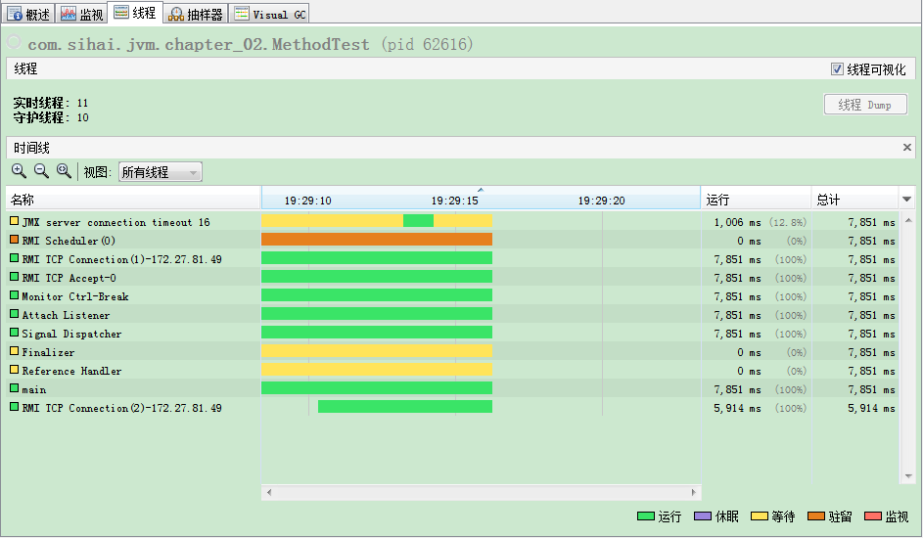Click the 19:29:20 timeline label

point(601,201)
